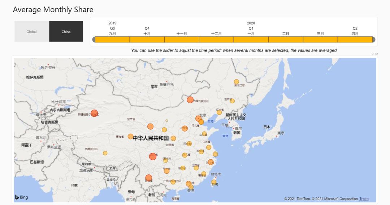Image resolution: width=390 pixels, height=205 pixels.
Task: Grab the right handle of the time slider
Action: tap(374, 40)
